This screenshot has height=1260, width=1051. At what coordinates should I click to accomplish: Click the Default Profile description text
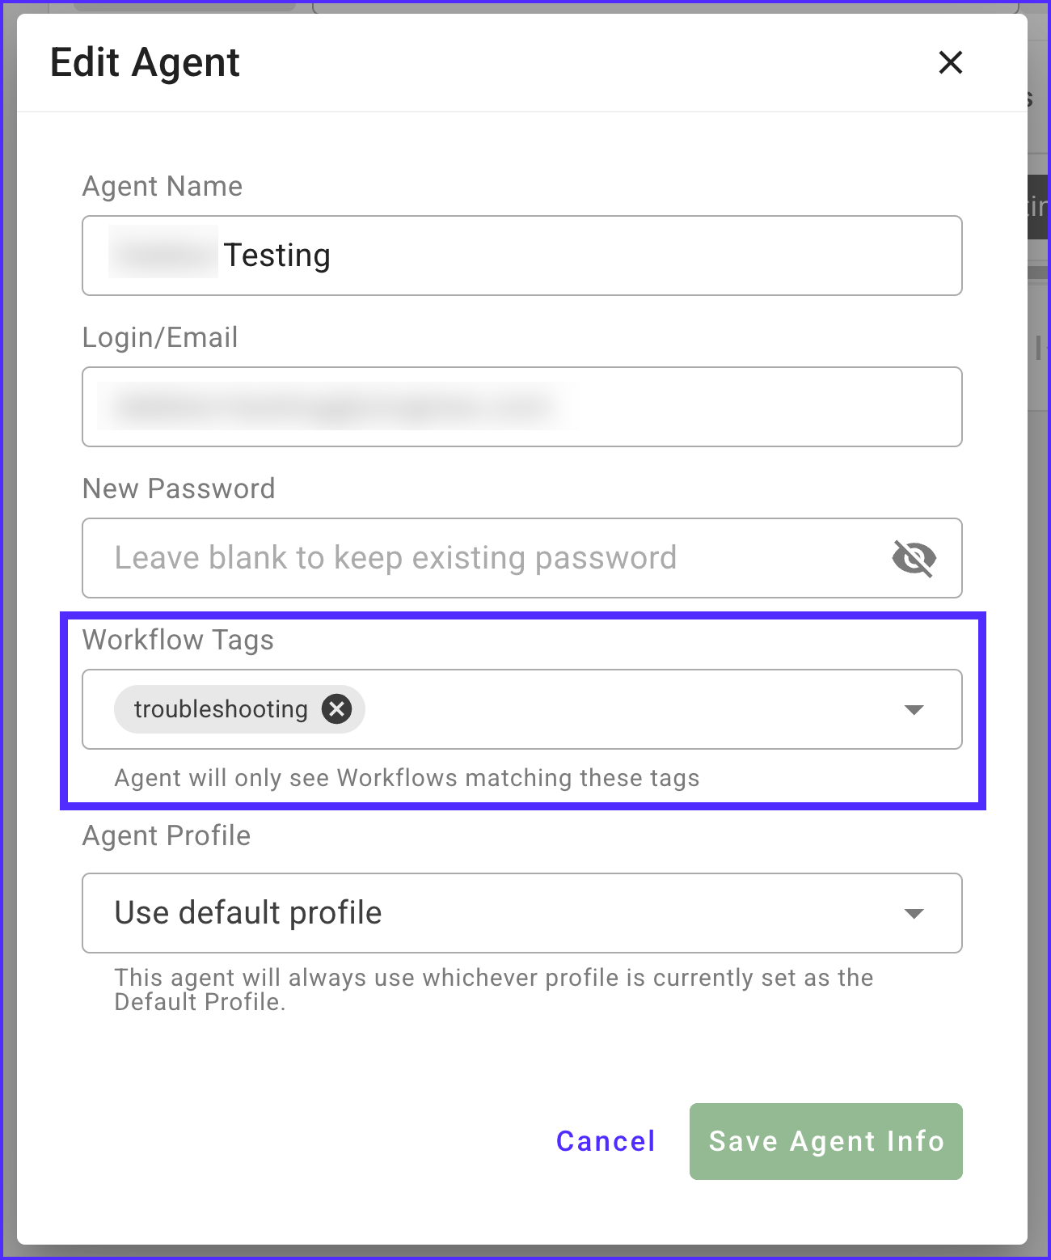click(x=493, y=989)
